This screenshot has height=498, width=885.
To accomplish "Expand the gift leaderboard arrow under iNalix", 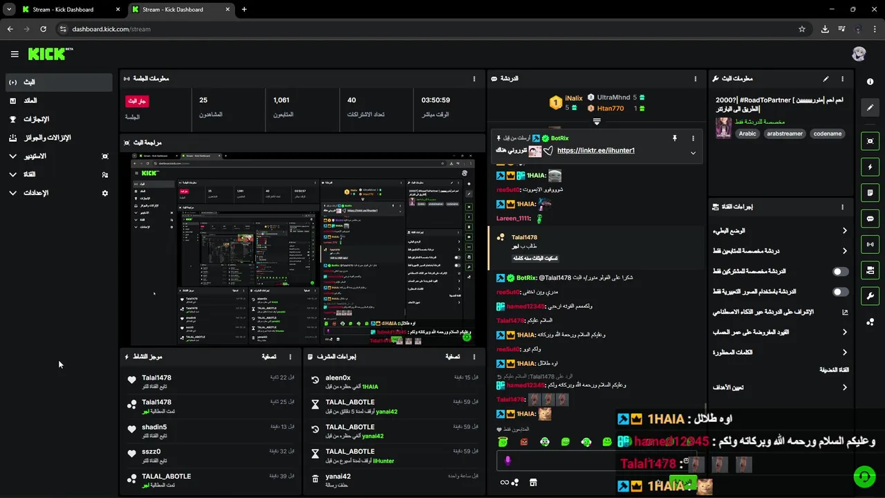I will [597, 121].
